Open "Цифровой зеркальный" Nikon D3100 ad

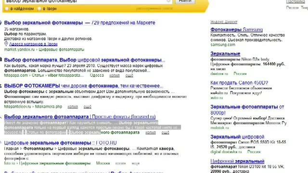pyautogui.click(x=237, y=161)
